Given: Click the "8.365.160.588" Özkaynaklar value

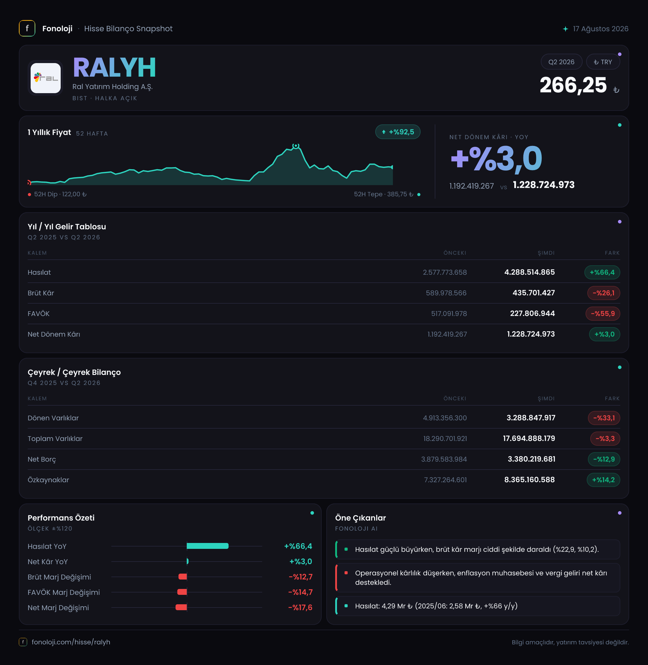Looking at the screenshot, I should pyautogui.click(x=529, y=480).
